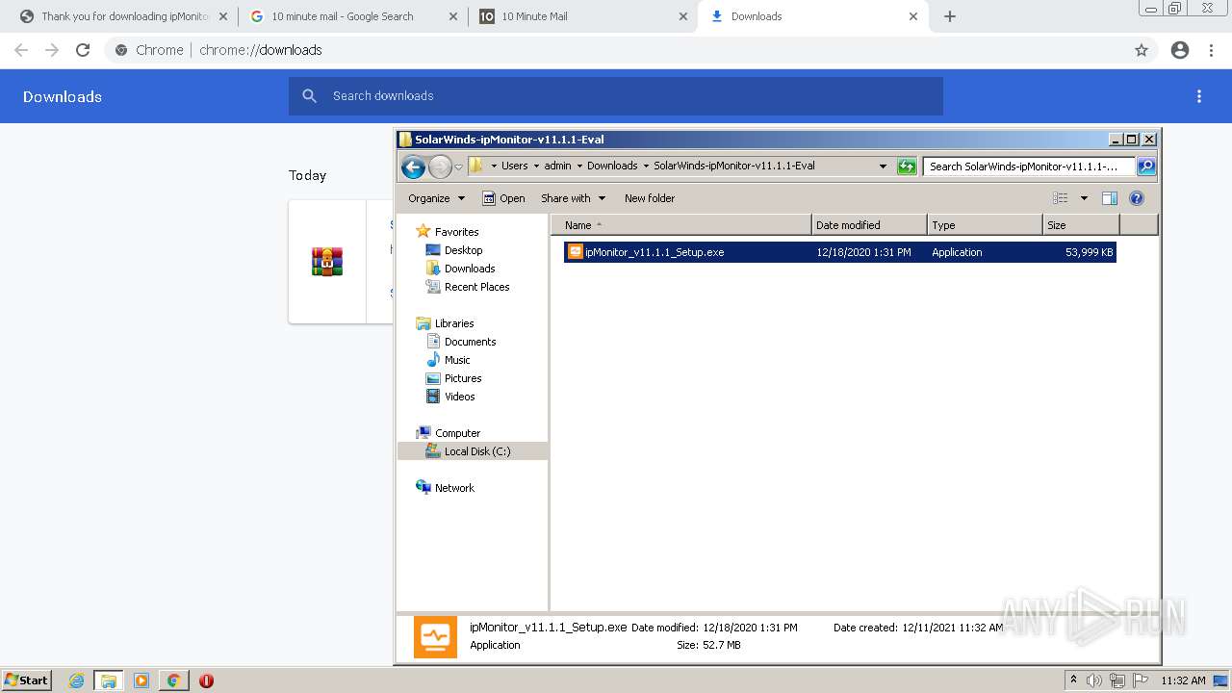Viewport: 1232px width, 693px height.
Task: Click Chrome reload page icon
Action: point(83,50)
